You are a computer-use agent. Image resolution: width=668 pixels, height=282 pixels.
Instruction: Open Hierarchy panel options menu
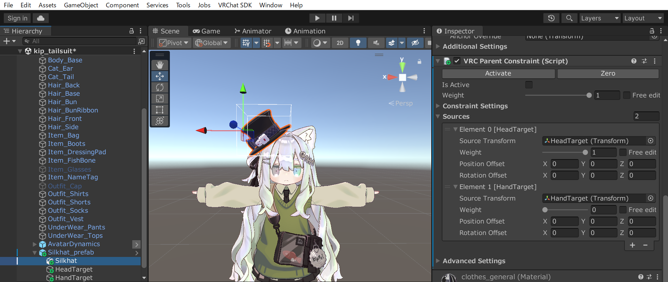click(141, 31)
